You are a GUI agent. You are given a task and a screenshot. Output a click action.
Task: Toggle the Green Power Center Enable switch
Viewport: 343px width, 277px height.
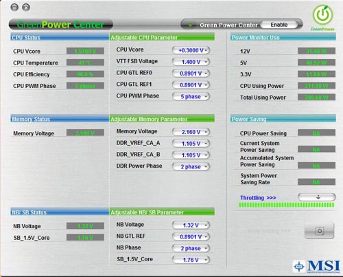tap(279, 25)
